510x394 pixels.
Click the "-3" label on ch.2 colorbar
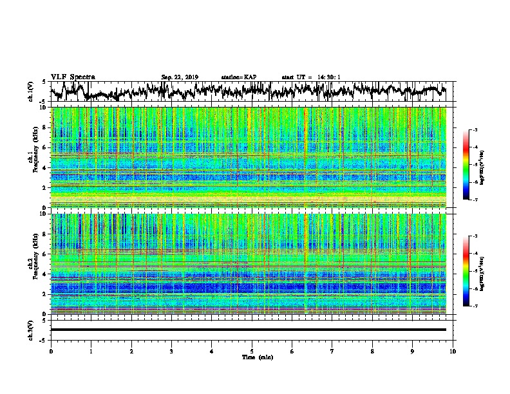pyautogui.click(x=475, y=236)
